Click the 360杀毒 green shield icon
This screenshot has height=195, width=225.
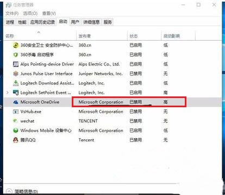point(16,55)
